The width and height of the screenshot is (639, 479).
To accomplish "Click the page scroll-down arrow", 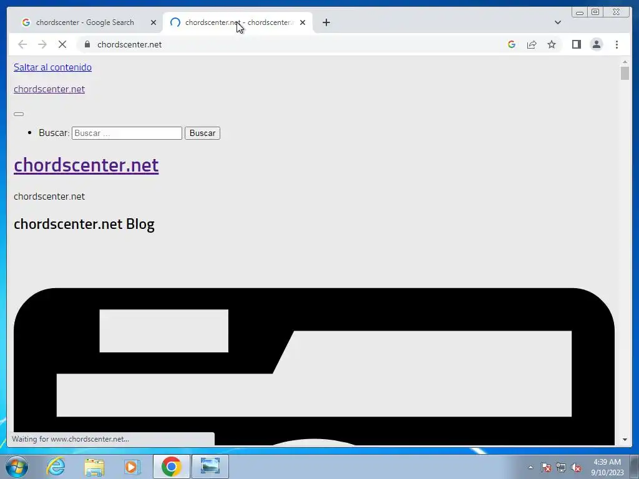I will (625, 440).
